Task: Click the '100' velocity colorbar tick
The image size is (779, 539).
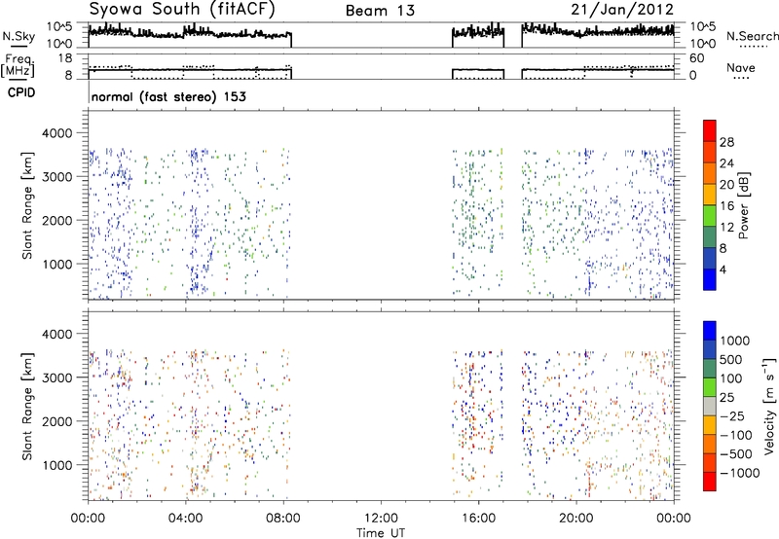Action: coord(731,378)
